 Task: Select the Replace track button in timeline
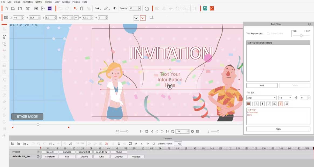coord(136,156)
